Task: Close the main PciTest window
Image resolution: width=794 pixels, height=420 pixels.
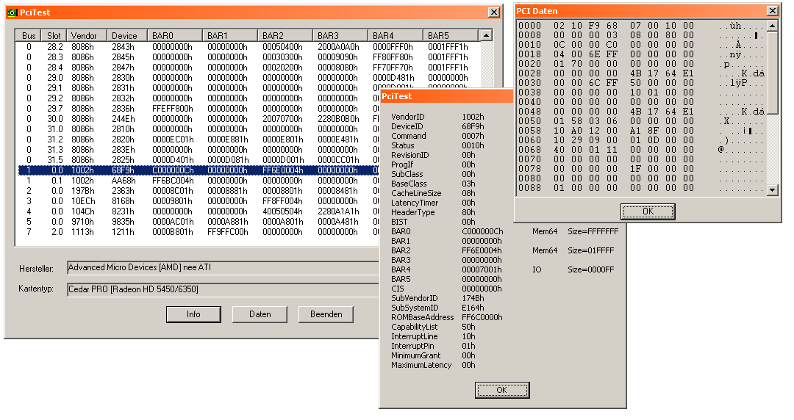Action: point(494,12)
